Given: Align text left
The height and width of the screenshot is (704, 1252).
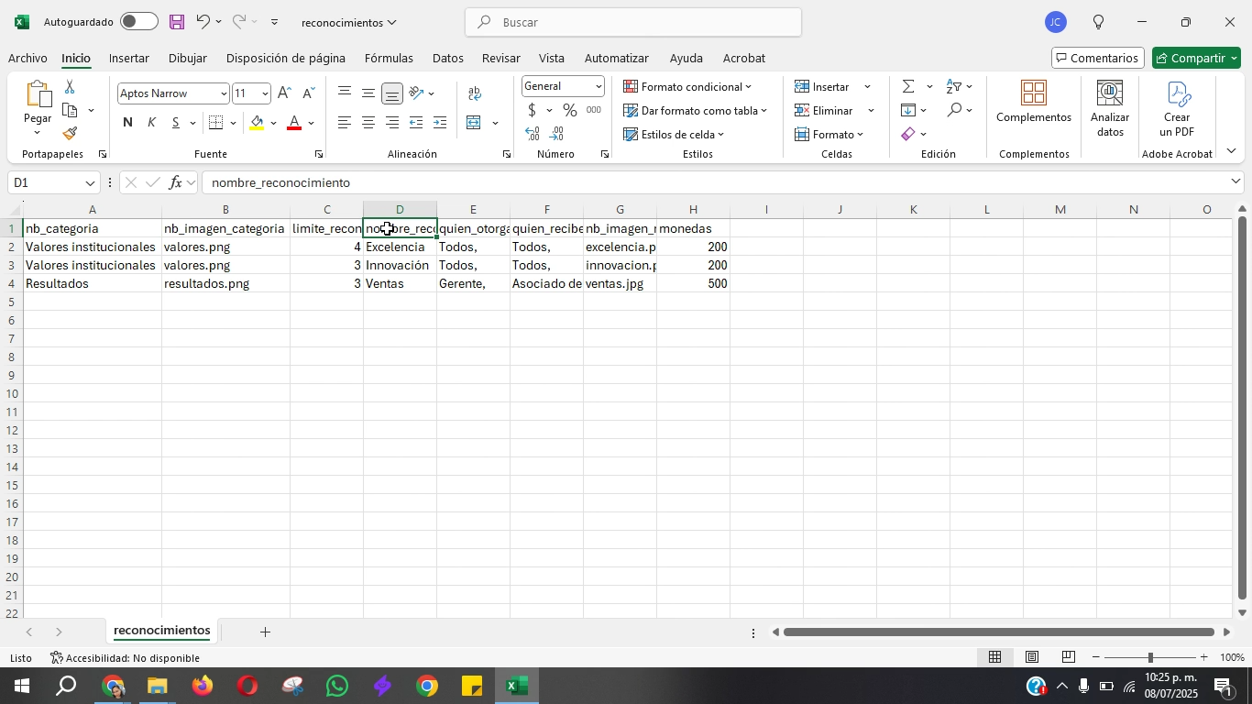Looking at the screenshot, I should [345, 123].
